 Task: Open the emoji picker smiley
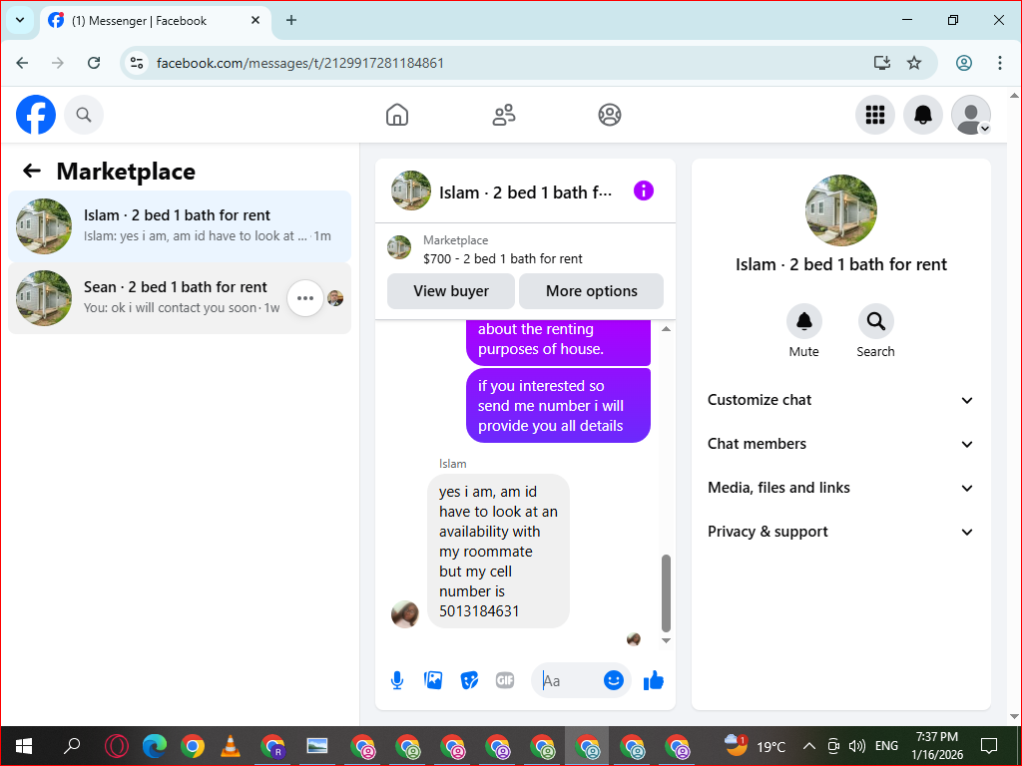point(614,680)
